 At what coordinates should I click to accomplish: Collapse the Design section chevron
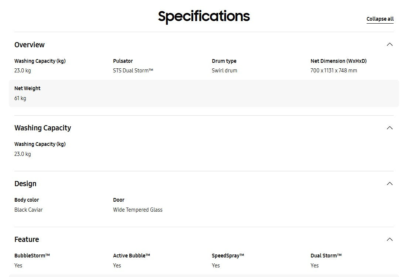tap(390, 184)
